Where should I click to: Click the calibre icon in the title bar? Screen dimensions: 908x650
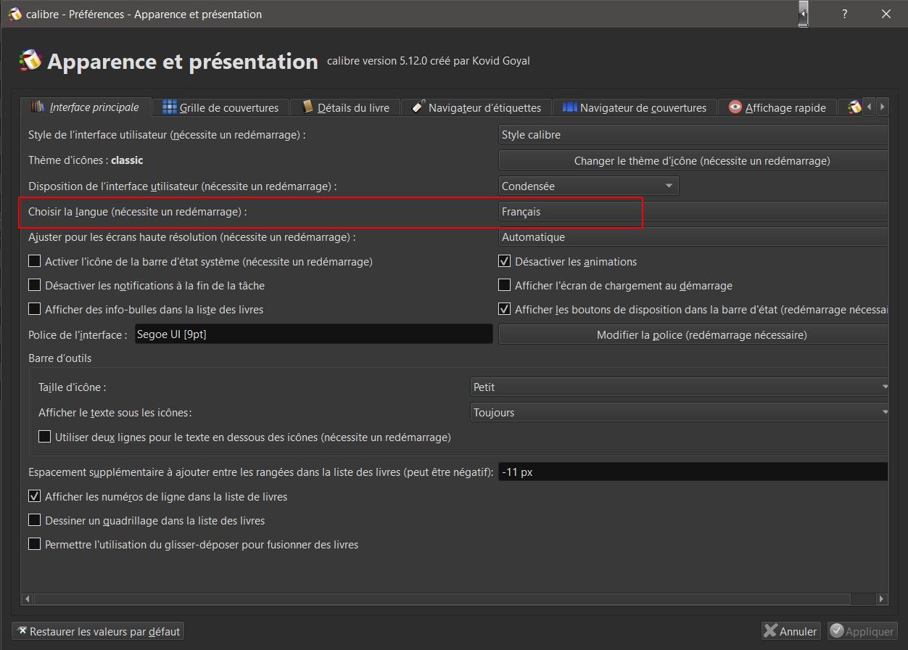[x=15, y=14]
